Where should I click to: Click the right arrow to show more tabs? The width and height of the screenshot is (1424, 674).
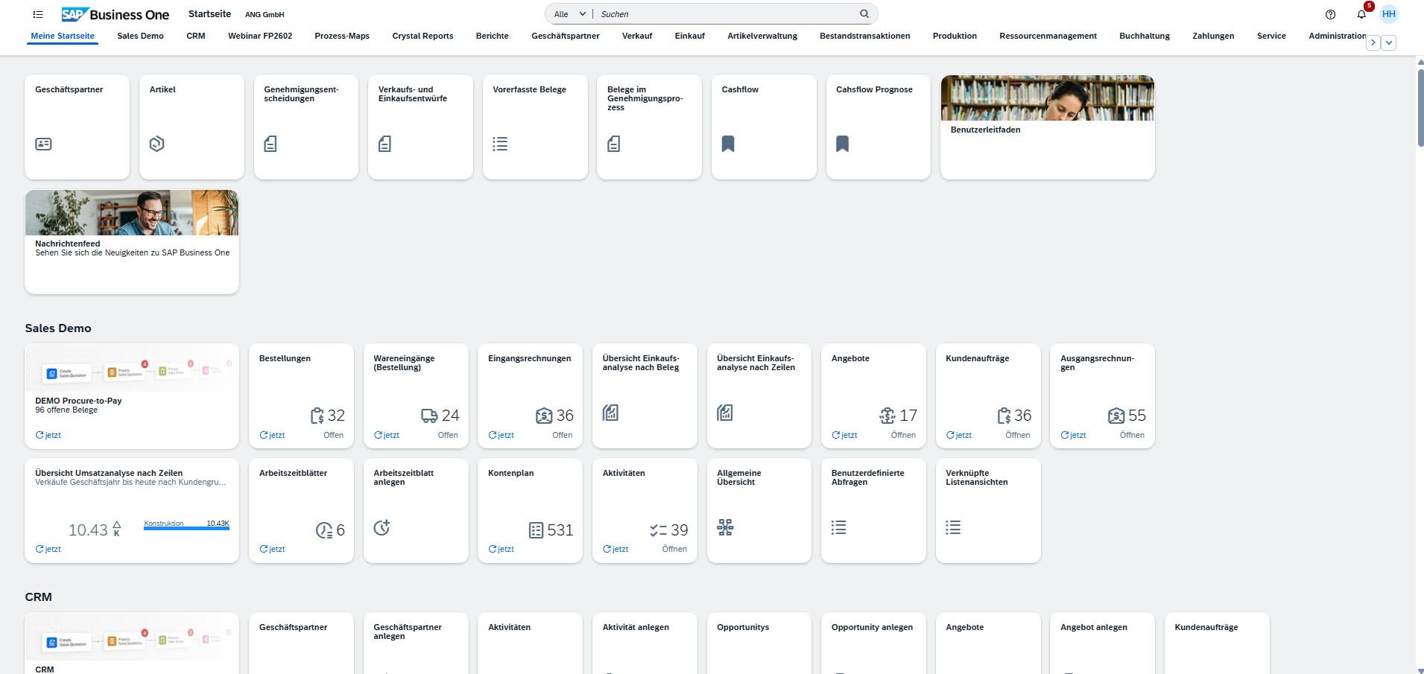click(1372, 42)
